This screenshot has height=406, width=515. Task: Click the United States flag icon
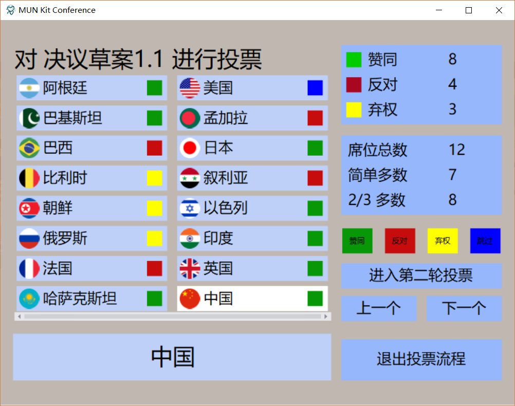[x=190, y=88]
